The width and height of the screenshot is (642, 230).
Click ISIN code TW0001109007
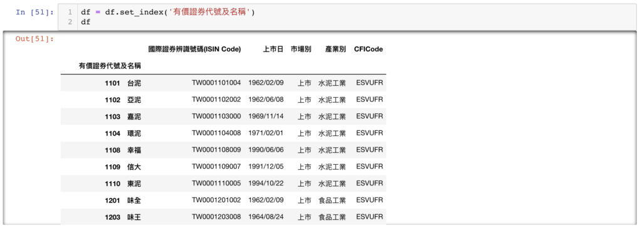pyautogui.click(x=216, y=167)
